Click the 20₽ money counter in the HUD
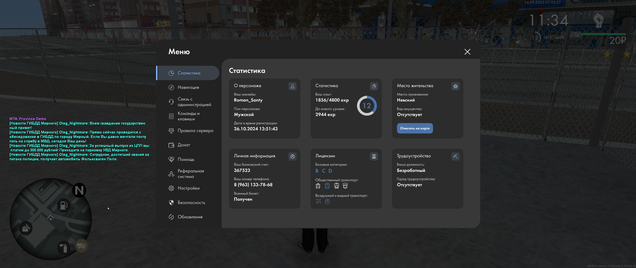The image size is (636, 268). click(x=618, y=41)
